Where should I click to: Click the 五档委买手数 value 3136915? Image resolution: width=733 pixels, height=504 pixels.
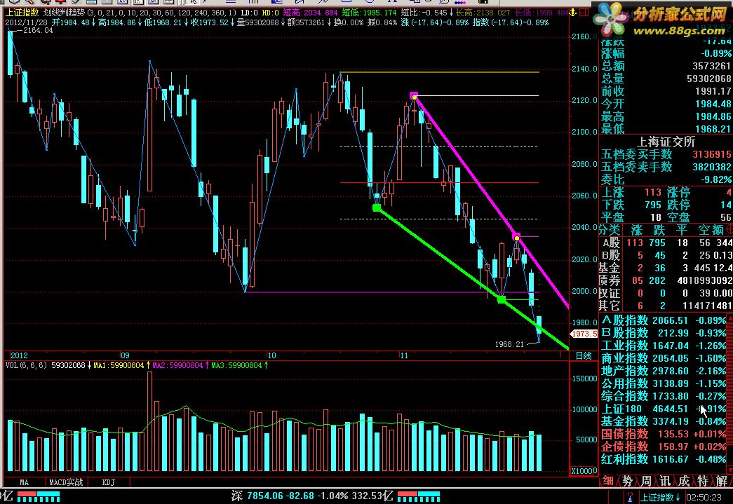[x=711, y=154]
